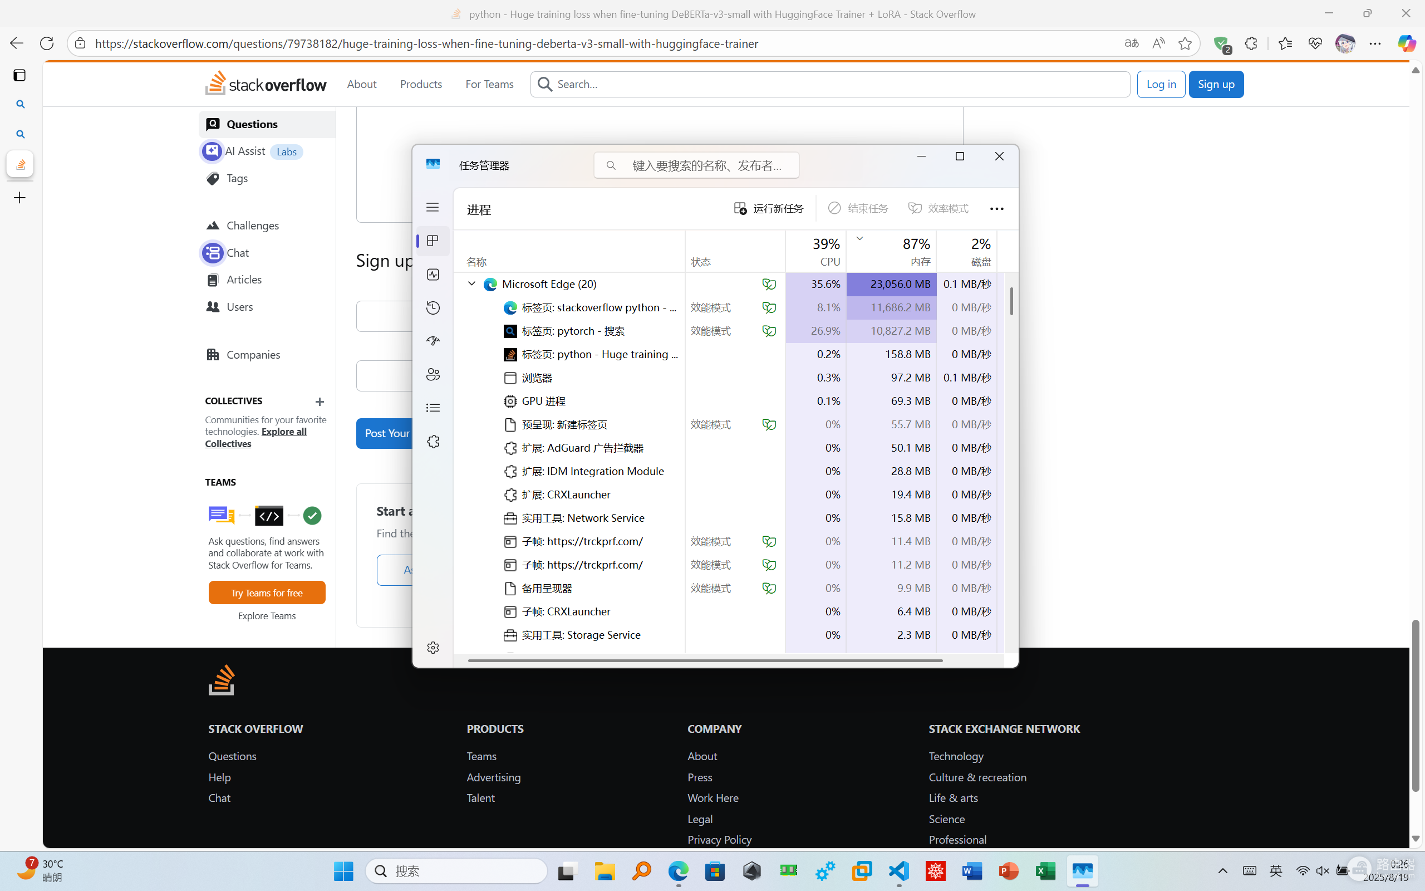Open the Products menu in Stack Overflow header

[421, 84]
